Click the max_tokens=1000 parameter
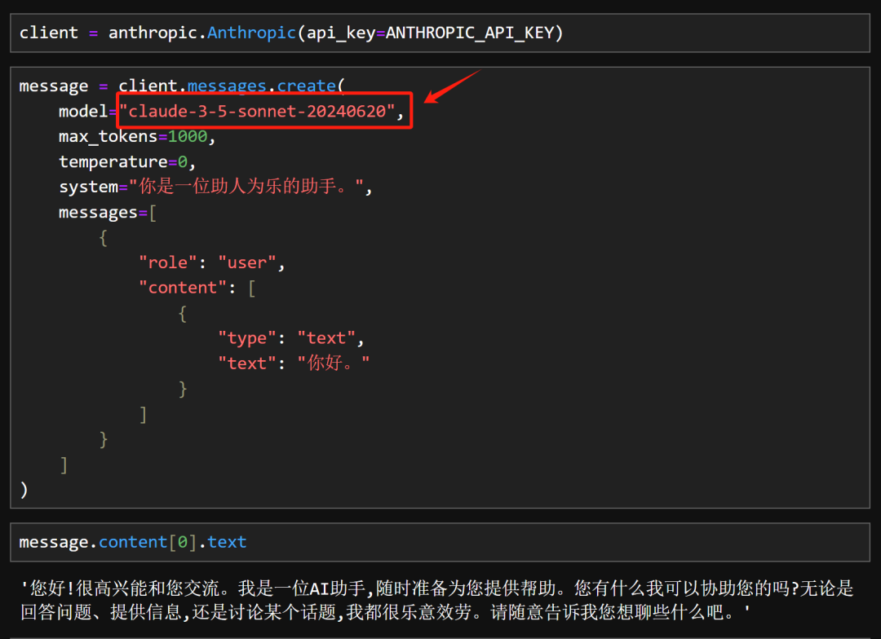Image resolution: width=881 pixels, height=639 pixels. (x=131, y=136)
